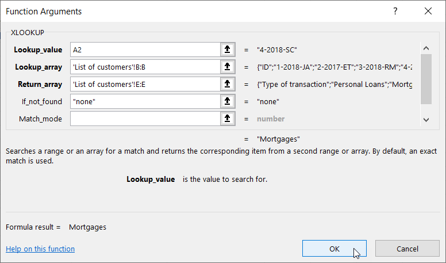Click the arguments scrollbar thumb

(x=426, y=79)
